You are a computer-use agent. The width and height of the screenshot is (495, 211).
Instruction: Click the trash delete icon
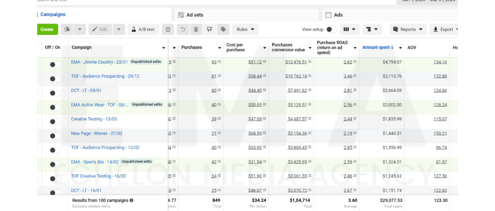coord(196,30)
